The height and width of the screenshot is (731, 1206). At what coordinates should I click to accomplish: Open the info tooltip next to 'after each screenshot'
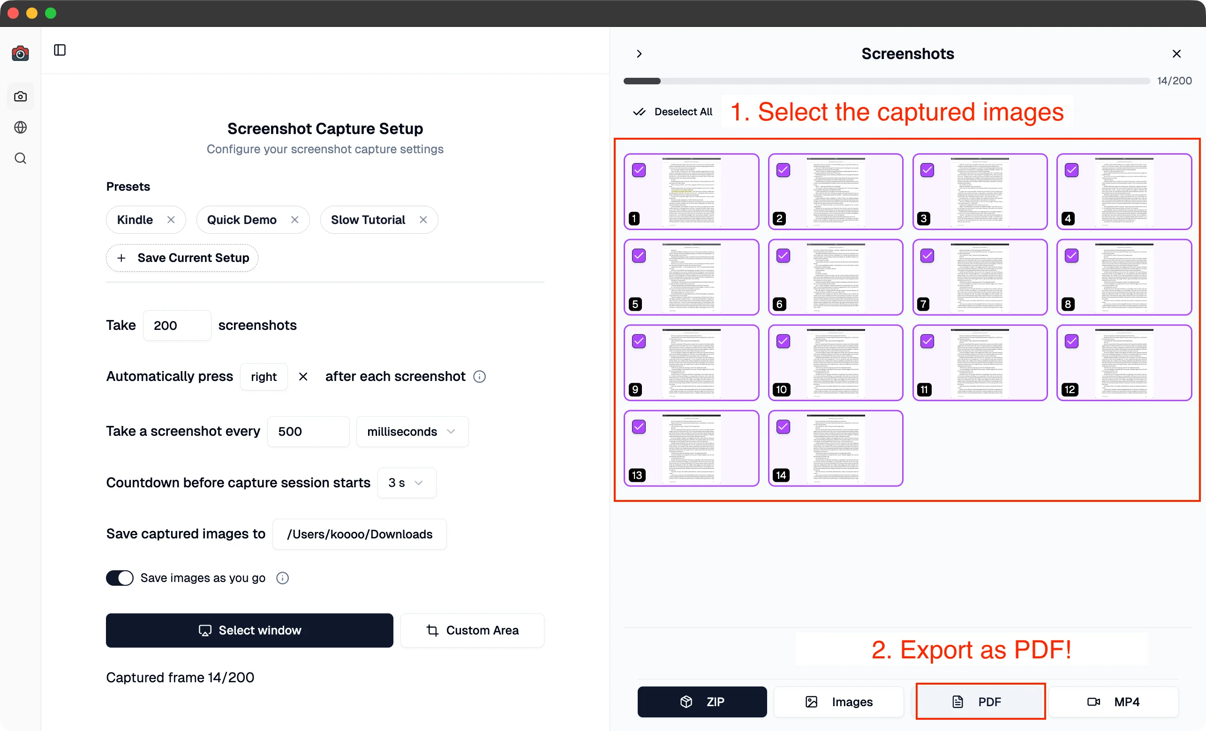coord(479,376)
